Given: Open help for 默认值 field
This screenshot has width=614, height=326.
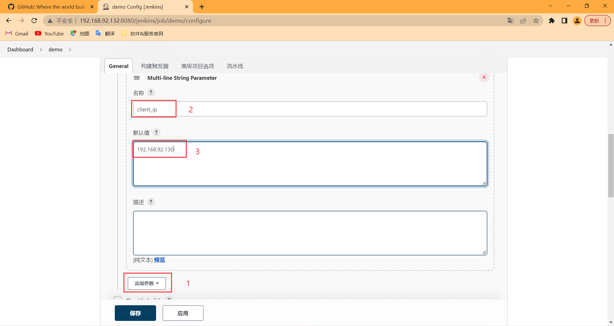Looking at the screenshot, I should pyautogui.click(x=156, y=133).
